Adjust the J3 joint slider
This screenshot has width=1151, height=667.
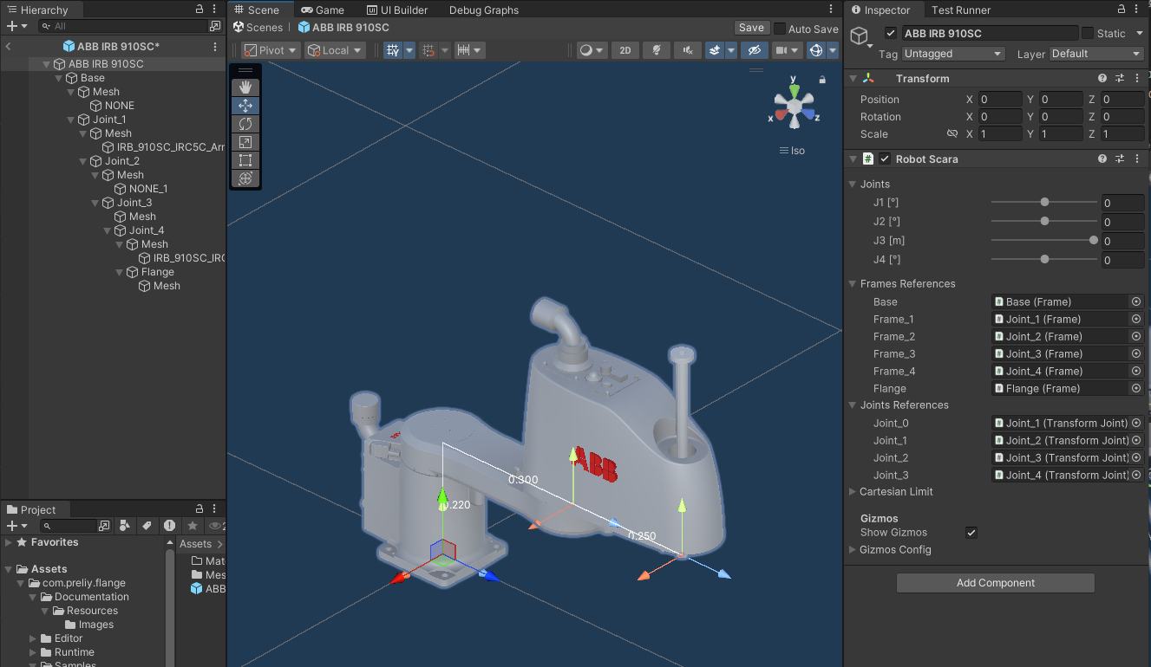(x=1044, y=241)
